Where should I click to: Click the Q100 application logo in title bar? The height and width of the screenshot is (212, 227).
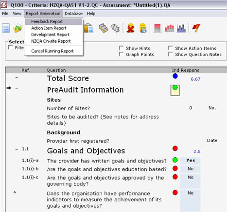(x=4, y=4)
